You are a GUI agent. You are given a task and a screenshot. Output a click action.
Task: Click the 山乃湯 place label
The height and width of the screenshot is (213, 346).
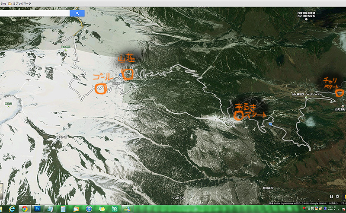(x=340, y=109)
